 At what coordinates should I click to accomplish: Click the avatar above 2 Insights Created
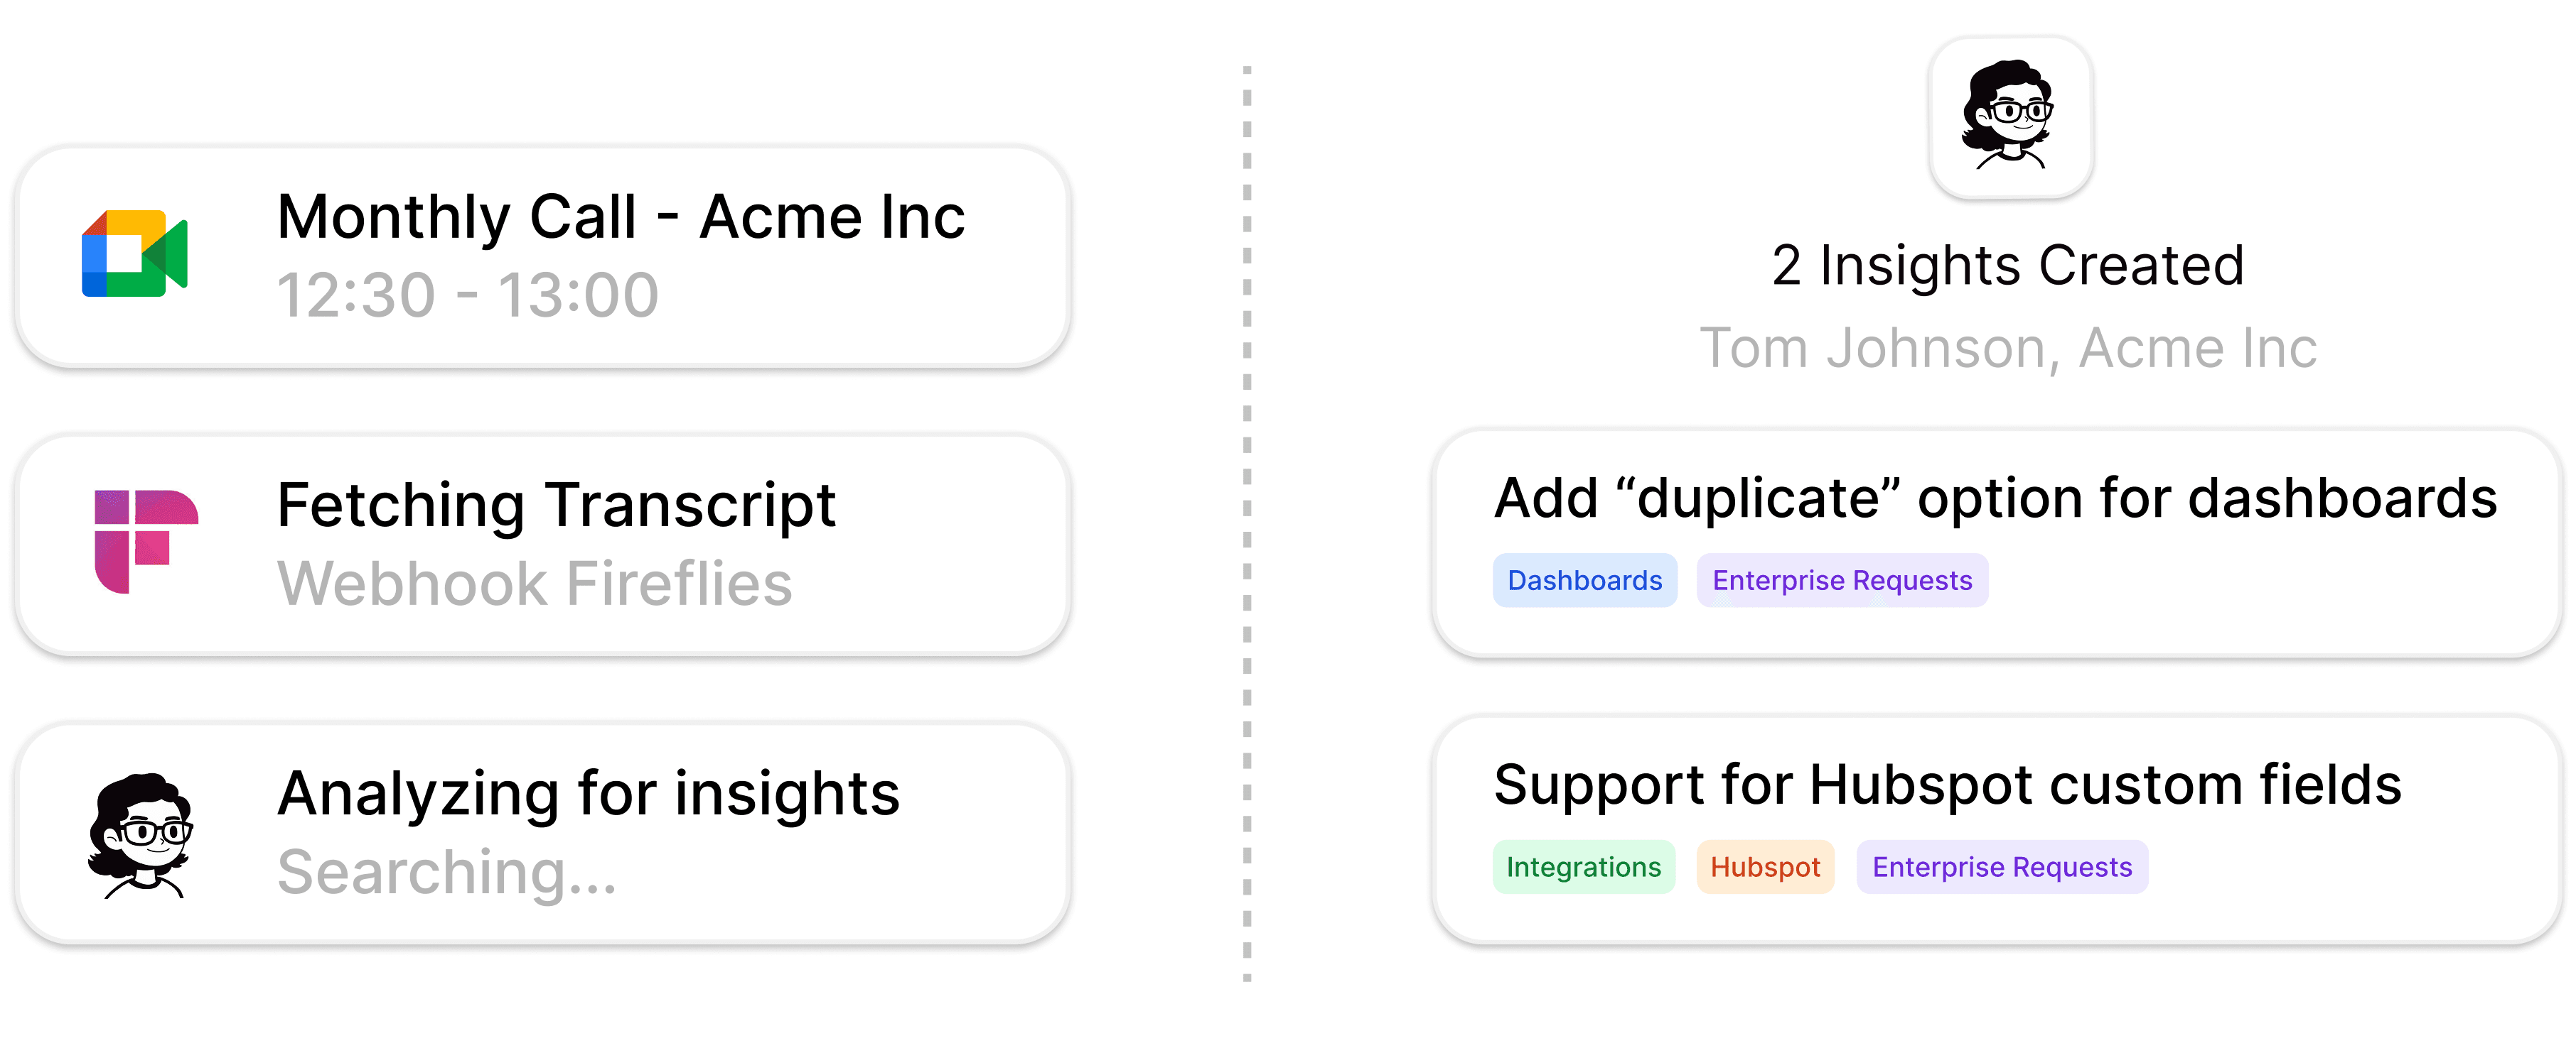tap(2010, 117)
